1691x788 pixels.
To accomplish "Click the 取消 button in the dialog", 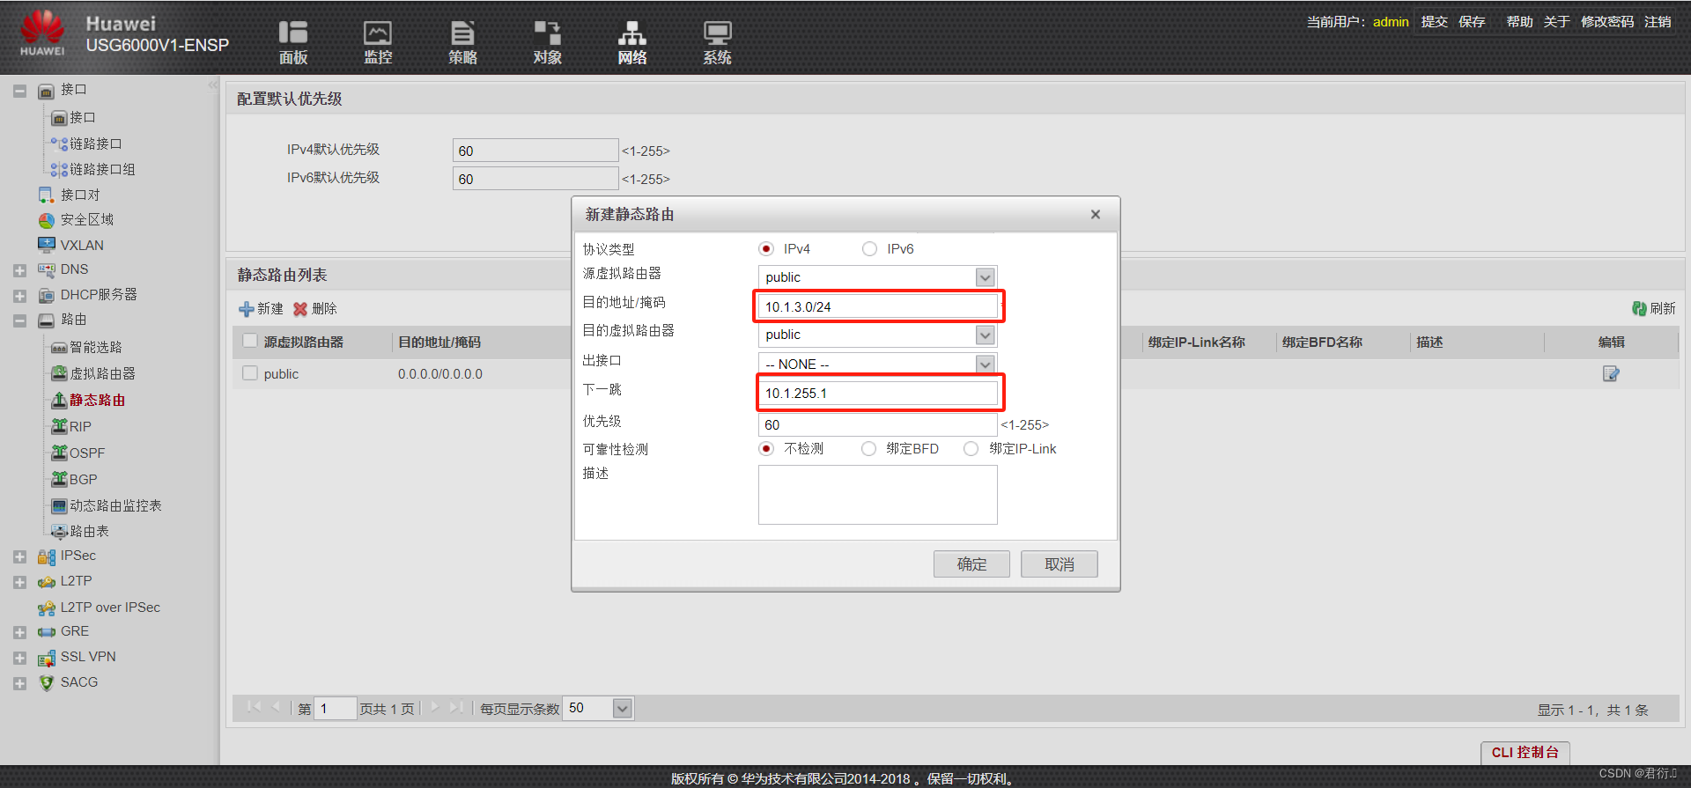I will click(1060, 564).
